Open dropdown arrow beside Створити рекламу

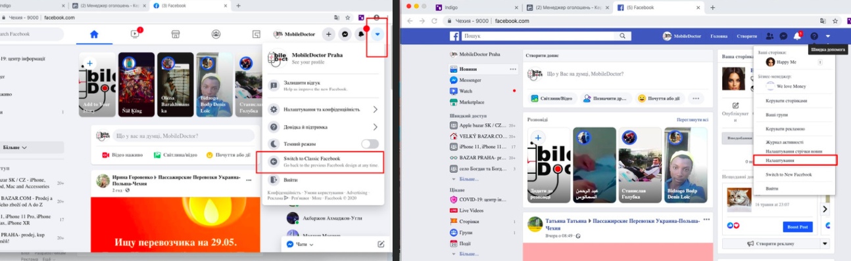[825, 244]
